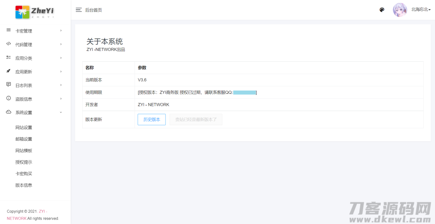Viewport: 435px width, 224px height.
Task: Select 版本信息 in the sidebar
Action: 24,185
